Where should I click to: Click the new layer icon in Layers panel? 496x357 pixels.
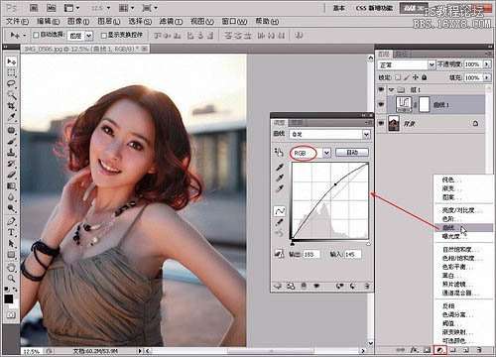tap(466, 350)
